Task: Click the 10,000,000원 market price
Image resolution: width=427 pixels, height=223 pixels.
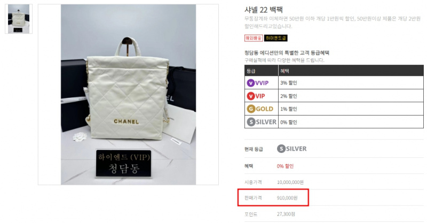Action: click(x=290, y=182)
